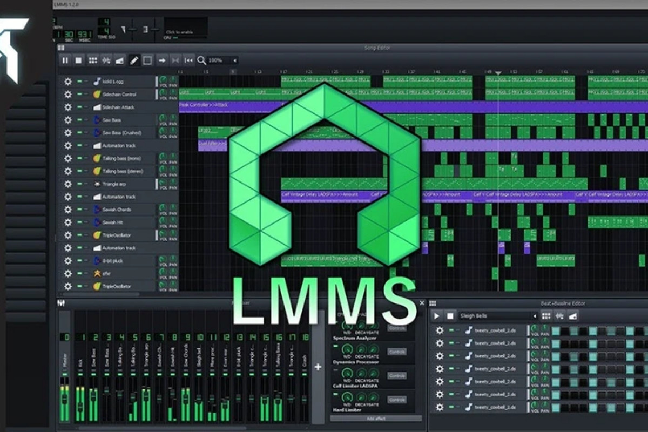Screen dimensions: 648x432
Task: Open the Sawish Hit instrument
Action: 97,222
